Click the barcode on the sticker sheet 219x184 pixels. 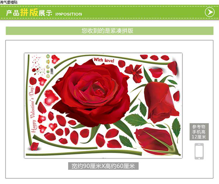[52, 71]
